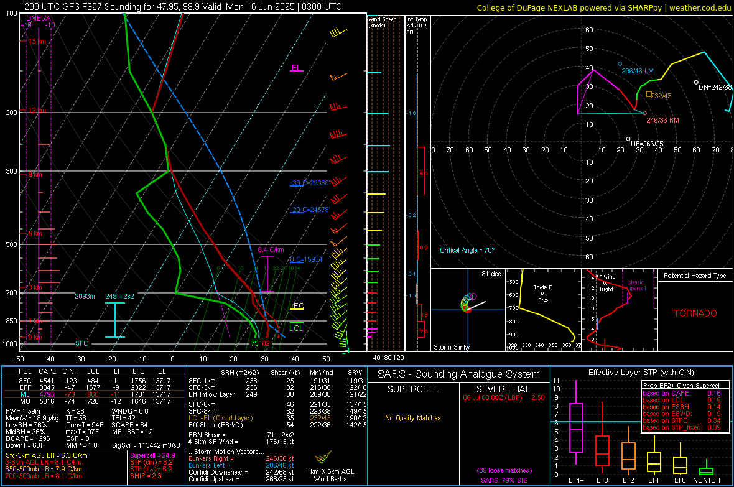Click the 'SHIP = 2.3' value
This screenshot has height=487, width=734.
tap(146, 476)
